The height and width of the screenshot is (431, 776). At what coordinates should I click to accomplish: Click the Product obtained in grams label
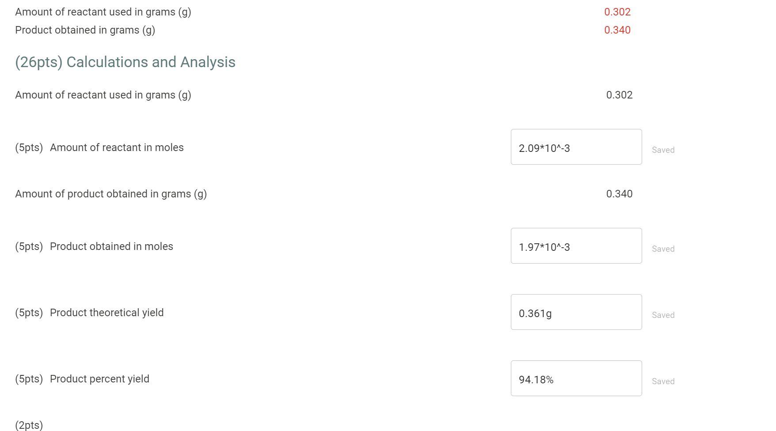click(85, 30)
